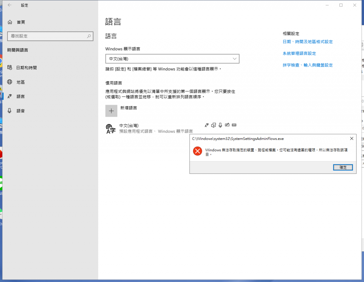Open 系統管理語言設定 link
364x282 pixels.
click(299, 53)
